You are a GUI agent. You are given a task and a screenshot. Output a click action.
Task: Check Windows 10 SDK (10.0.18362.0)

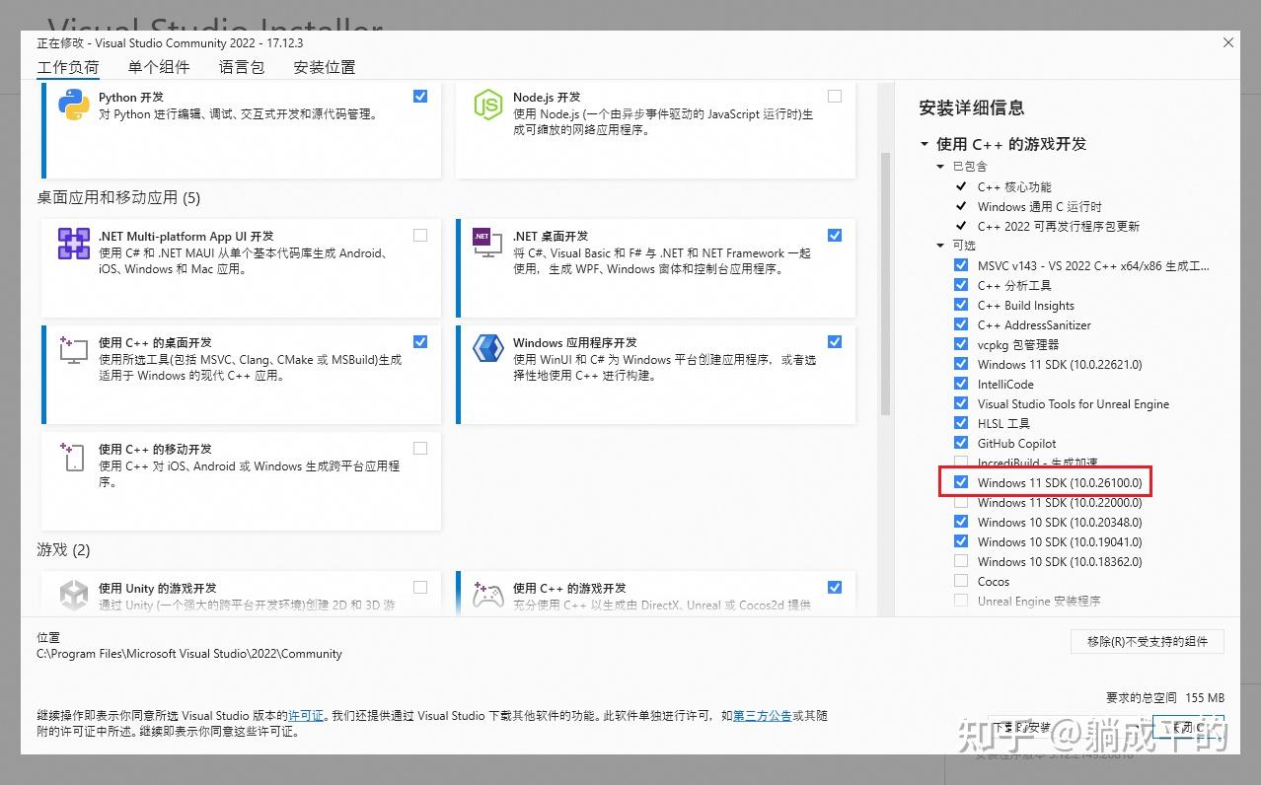pos(960,561)
